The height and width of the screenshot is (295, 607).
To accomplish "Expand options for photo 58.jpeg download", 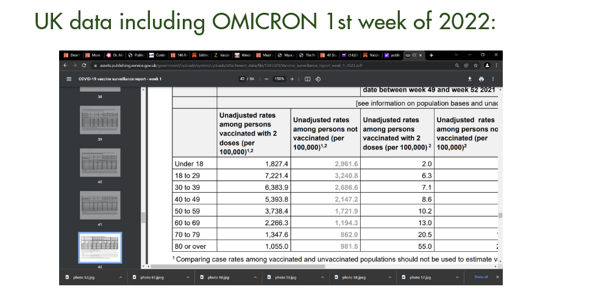I will coord(390,277).
